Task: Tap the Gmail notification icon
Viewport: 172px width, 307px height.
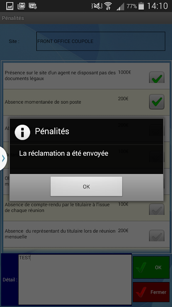Action: (x=21, y=6)
